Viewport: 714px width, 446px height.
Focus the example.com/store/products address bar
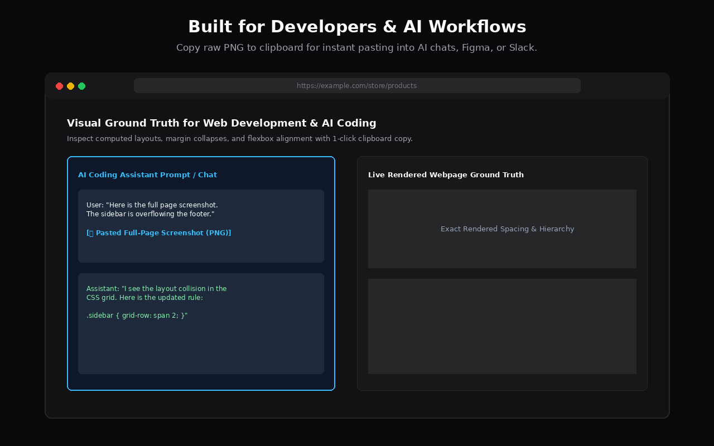(357, 86)
